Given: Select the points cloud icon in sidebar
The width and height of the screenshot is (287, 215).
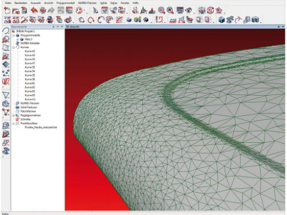Looking at the screenshot, I should click(x=6, y=73).
